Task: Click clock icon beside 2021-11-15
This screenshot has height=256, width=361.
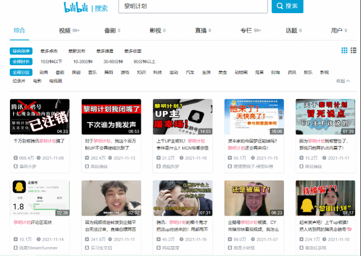Action: [x=253, y=158]
